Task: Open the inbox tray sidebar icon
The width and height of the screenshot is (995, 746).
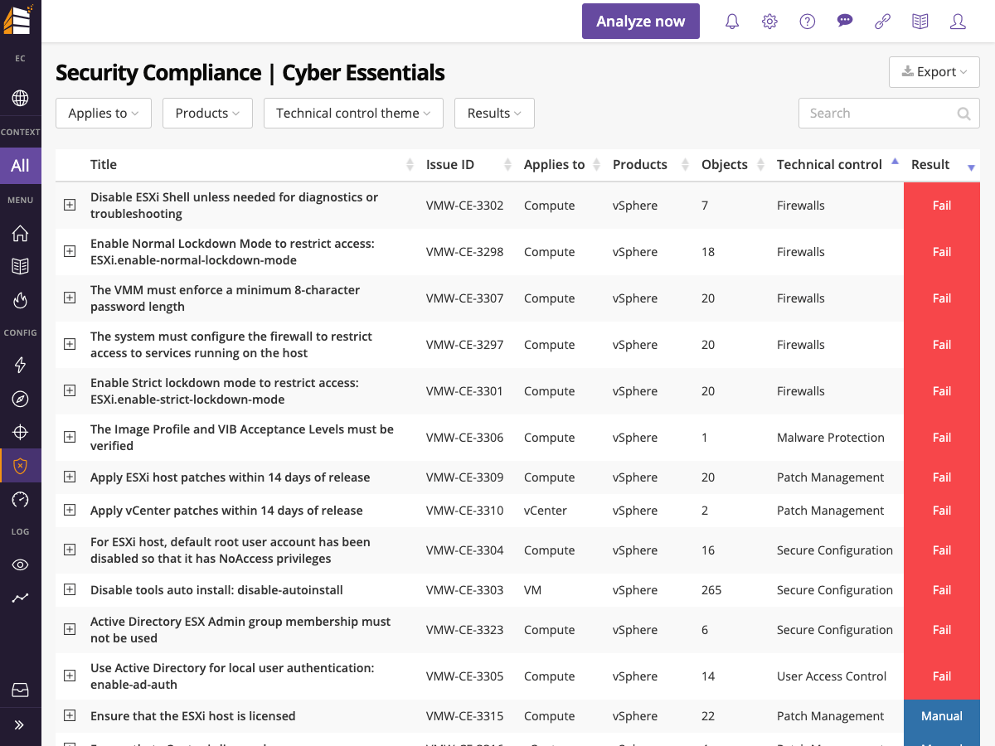Action: 20,690
